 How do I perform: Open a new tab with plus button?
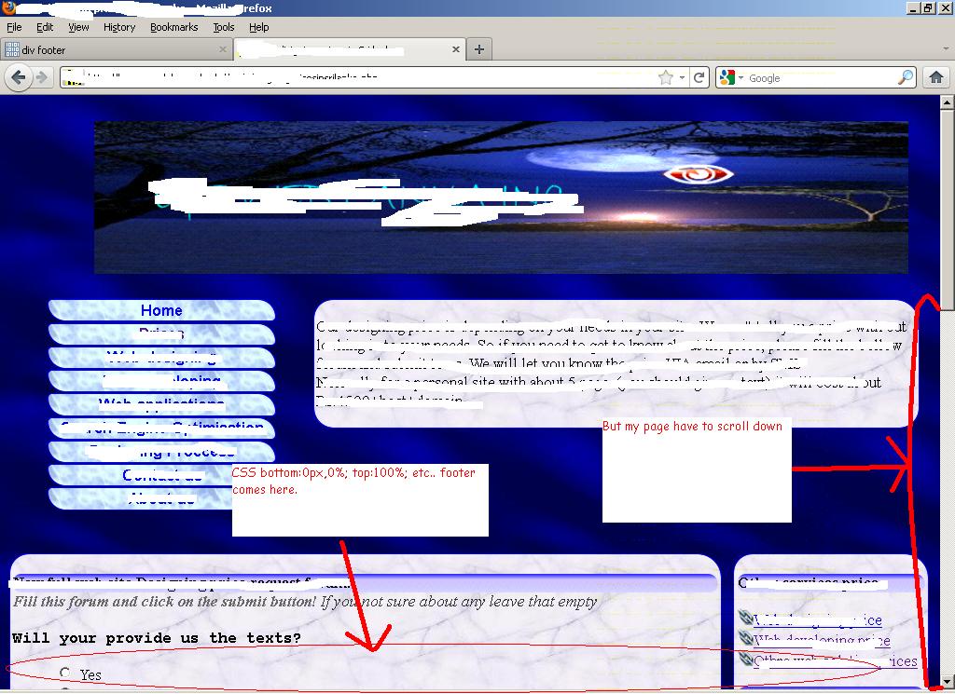479,49
